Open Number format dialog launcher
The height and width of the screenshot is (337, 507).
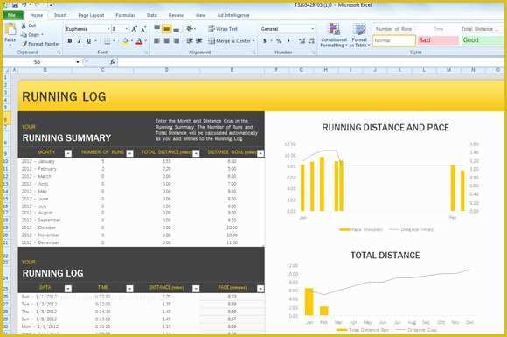pos(313,53)
